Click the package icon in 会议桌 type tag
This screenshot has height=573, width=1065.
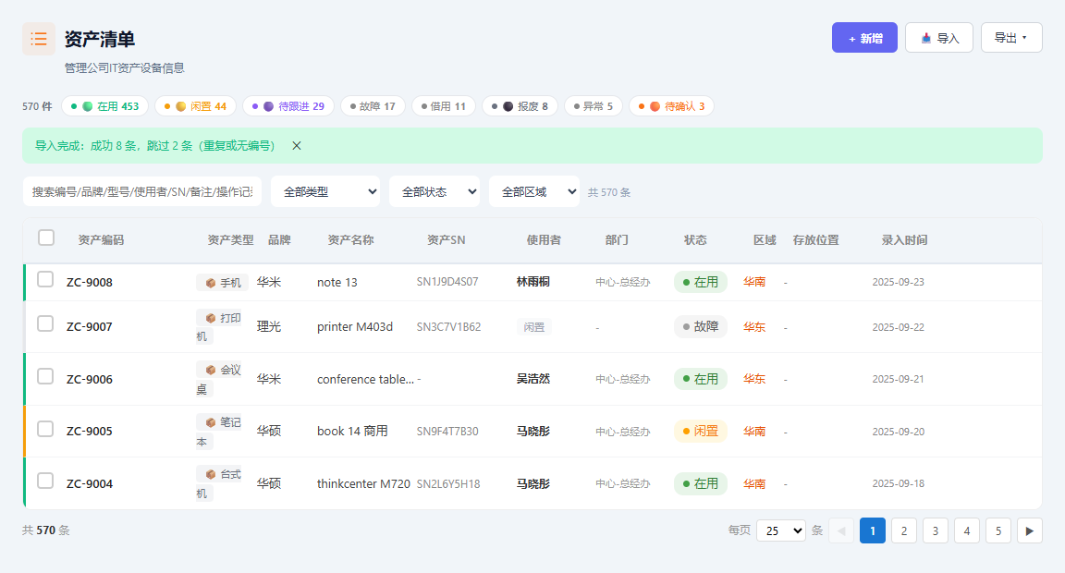coord(211,370)
